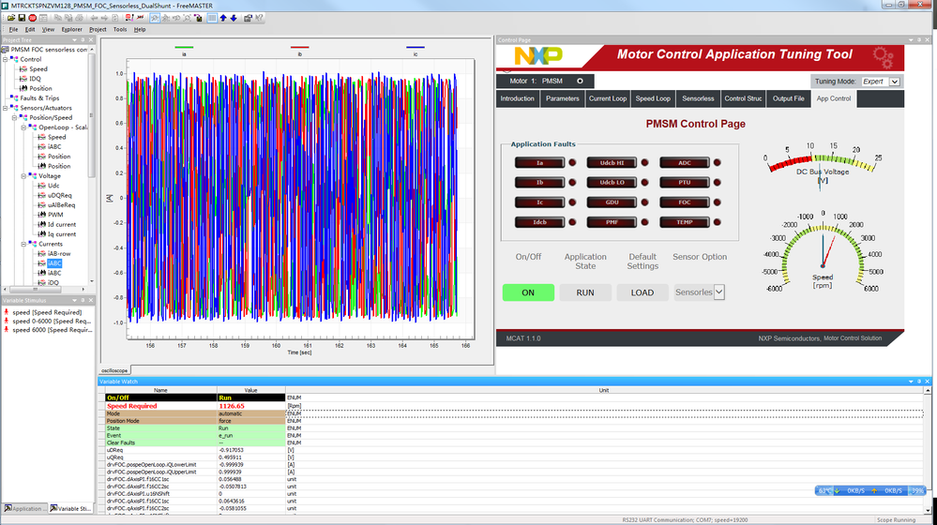The image size is (937, 525).
Task: Open the Explorer menu
Action: point(71,29)
